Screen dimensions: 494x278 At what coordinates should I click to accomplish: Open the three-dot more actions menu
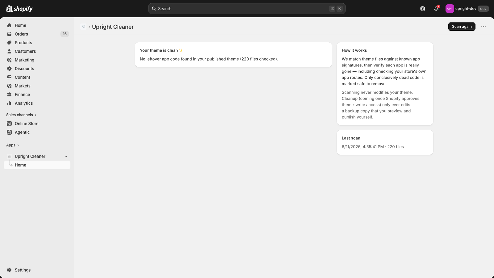pos(484,27)
